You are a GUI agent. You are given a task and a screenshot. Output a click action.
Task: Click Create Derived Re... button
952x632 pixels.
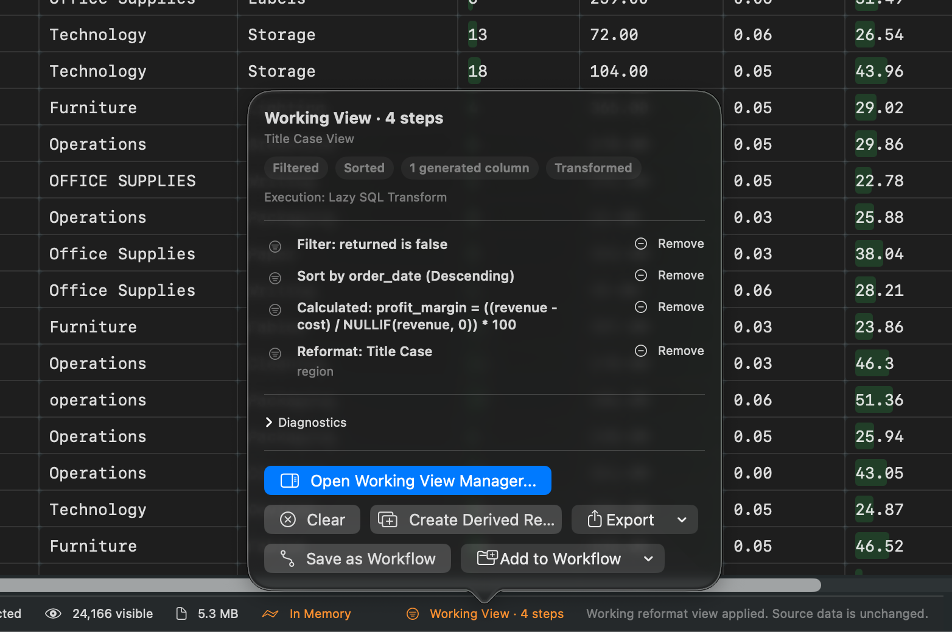click(466, 519)
